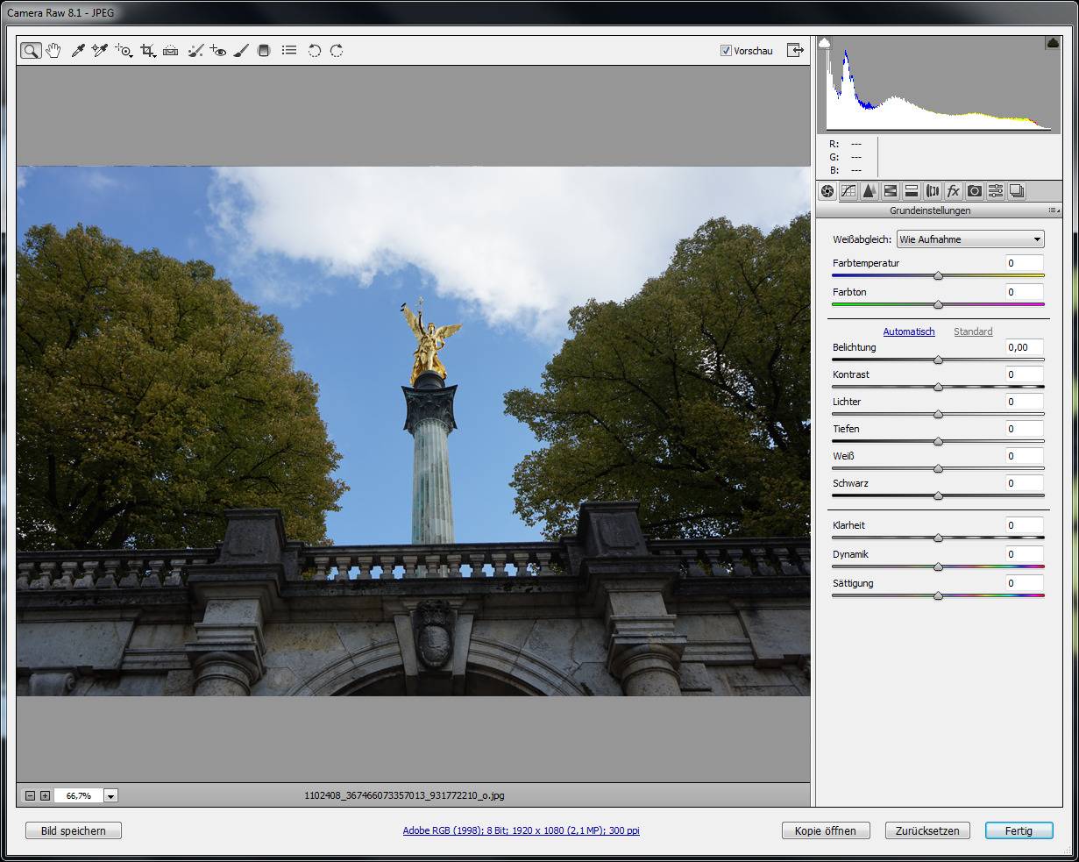Select the Hand tool
Image resolution: width=1079 pixels, height=862 pixels.
(53, 51)
